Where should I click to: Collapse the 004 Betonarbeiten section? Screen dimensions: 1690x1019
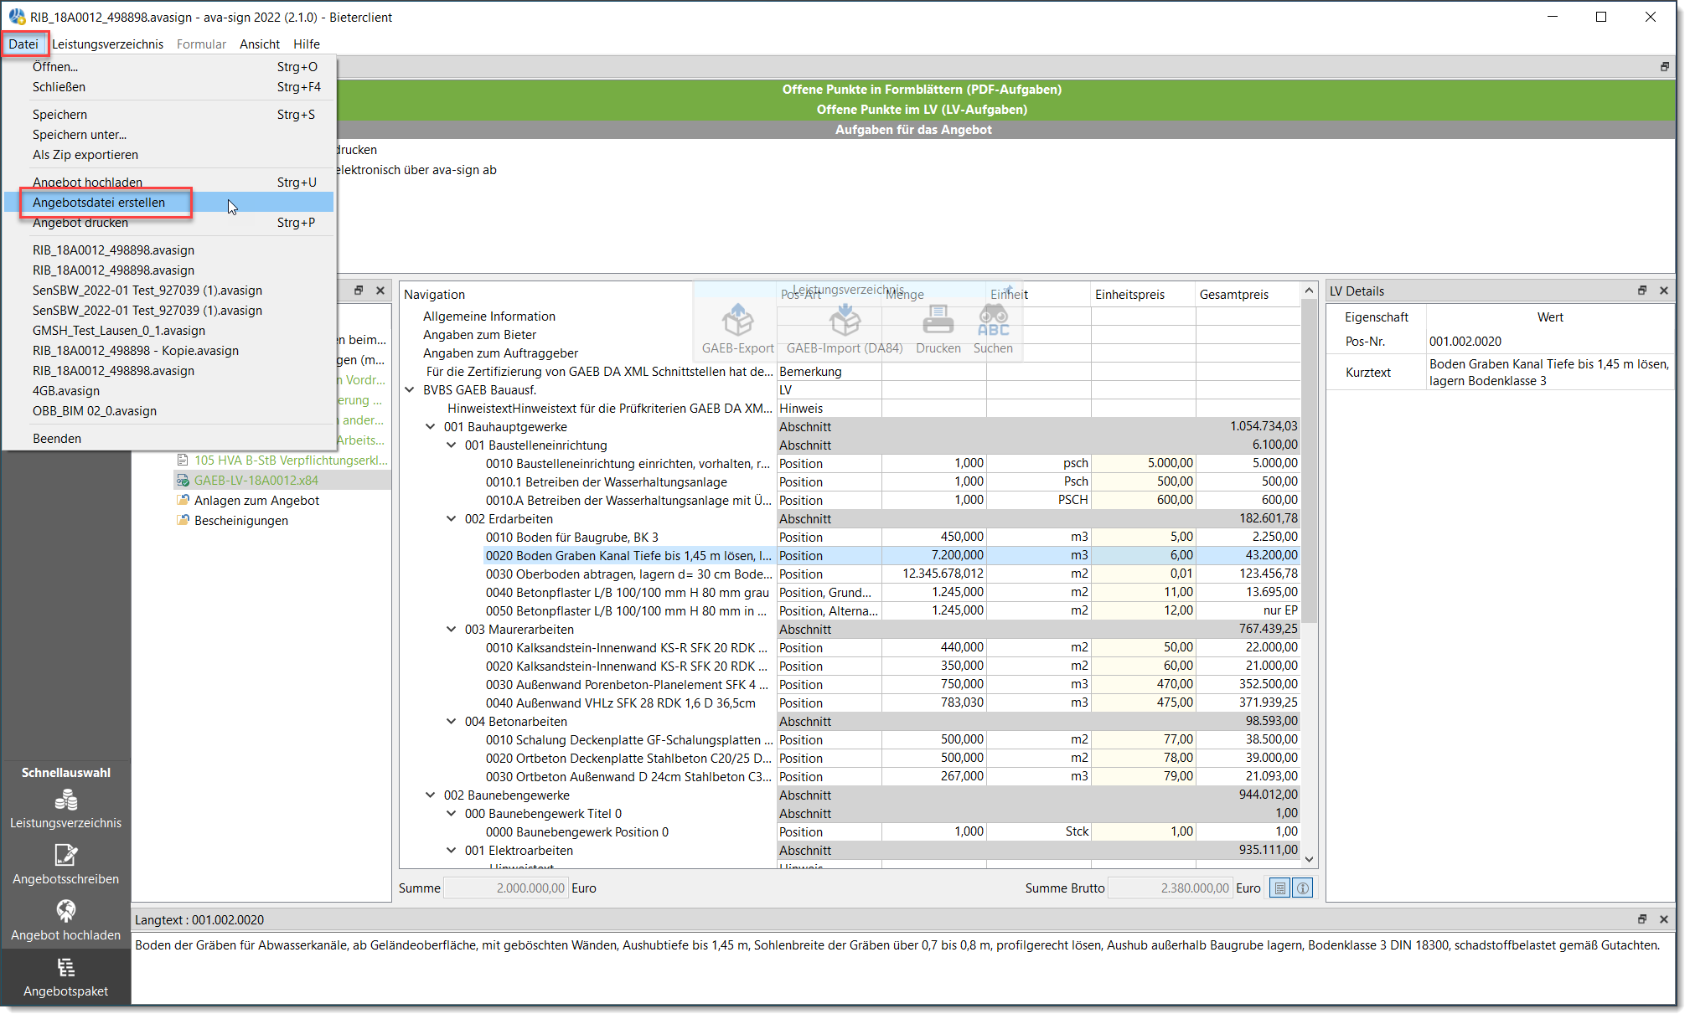[452, 722]
